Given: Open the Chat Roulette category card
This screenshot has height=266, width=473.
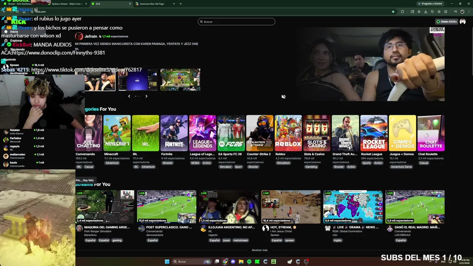Looking at the screenshot, I should pyautogui.click(x=431, y=133).
